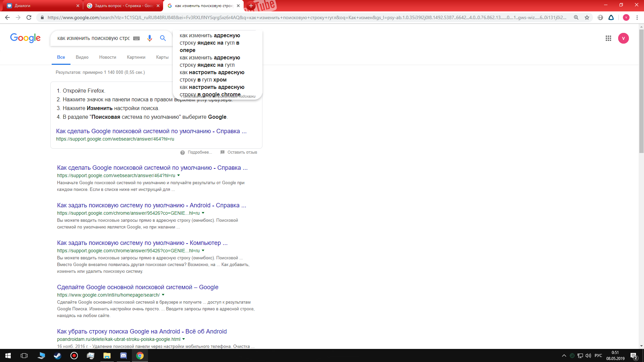Click the Google search query field
644x362 pixels.
93,38
